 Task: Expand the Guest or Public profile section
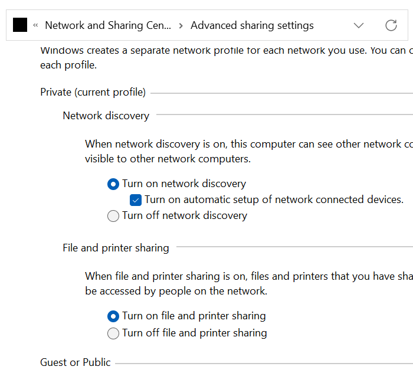point(76,362)
